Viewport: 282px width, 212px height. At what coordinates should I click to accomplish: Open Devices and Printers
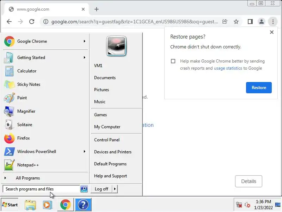click(113, 152)
